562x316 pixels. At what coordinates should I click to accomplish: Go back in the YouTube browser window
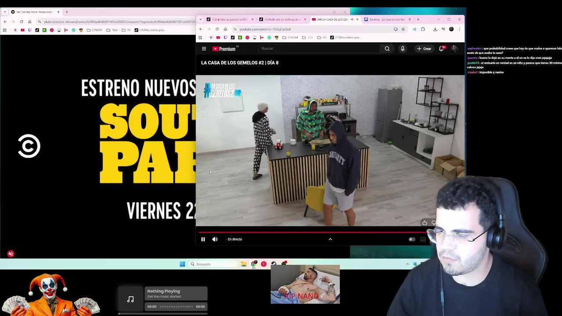201,29
